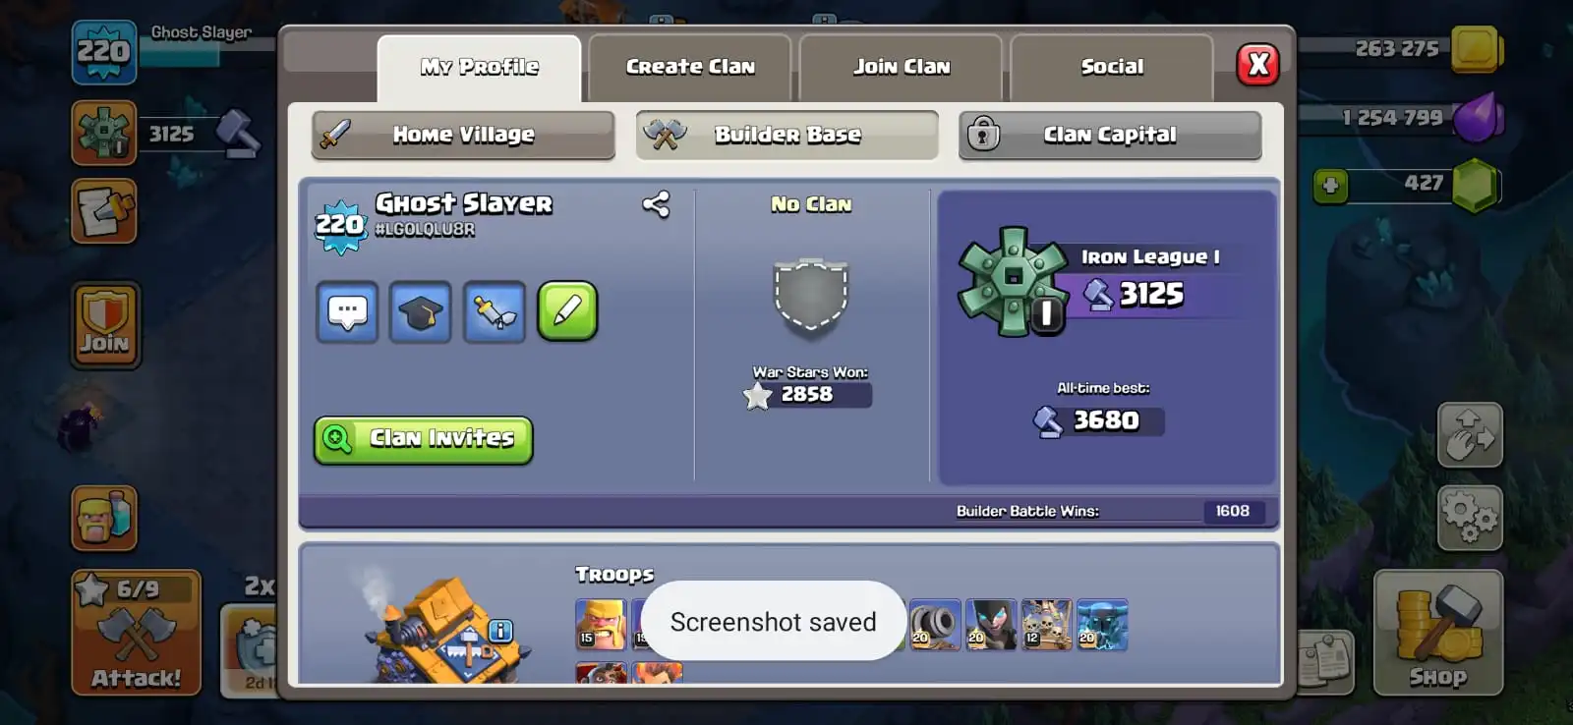The width and height of the screenshot is (1573, 725).
Task: Close the profile window with red X
Action: point(1257,65)
